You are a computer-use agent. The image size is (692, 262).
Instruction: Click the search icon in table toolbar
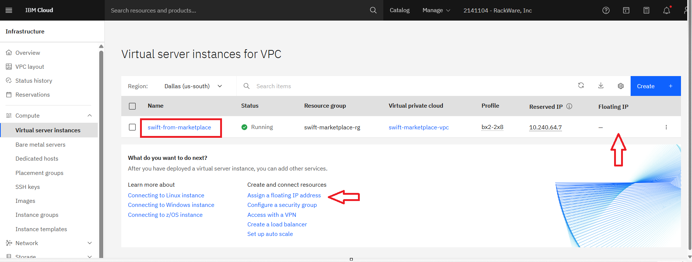247,86
